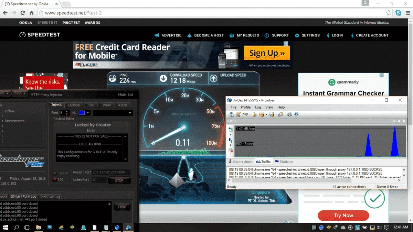Select the Dialer tab in Injector
Screen dimensions: 413x232
point(107,105)
